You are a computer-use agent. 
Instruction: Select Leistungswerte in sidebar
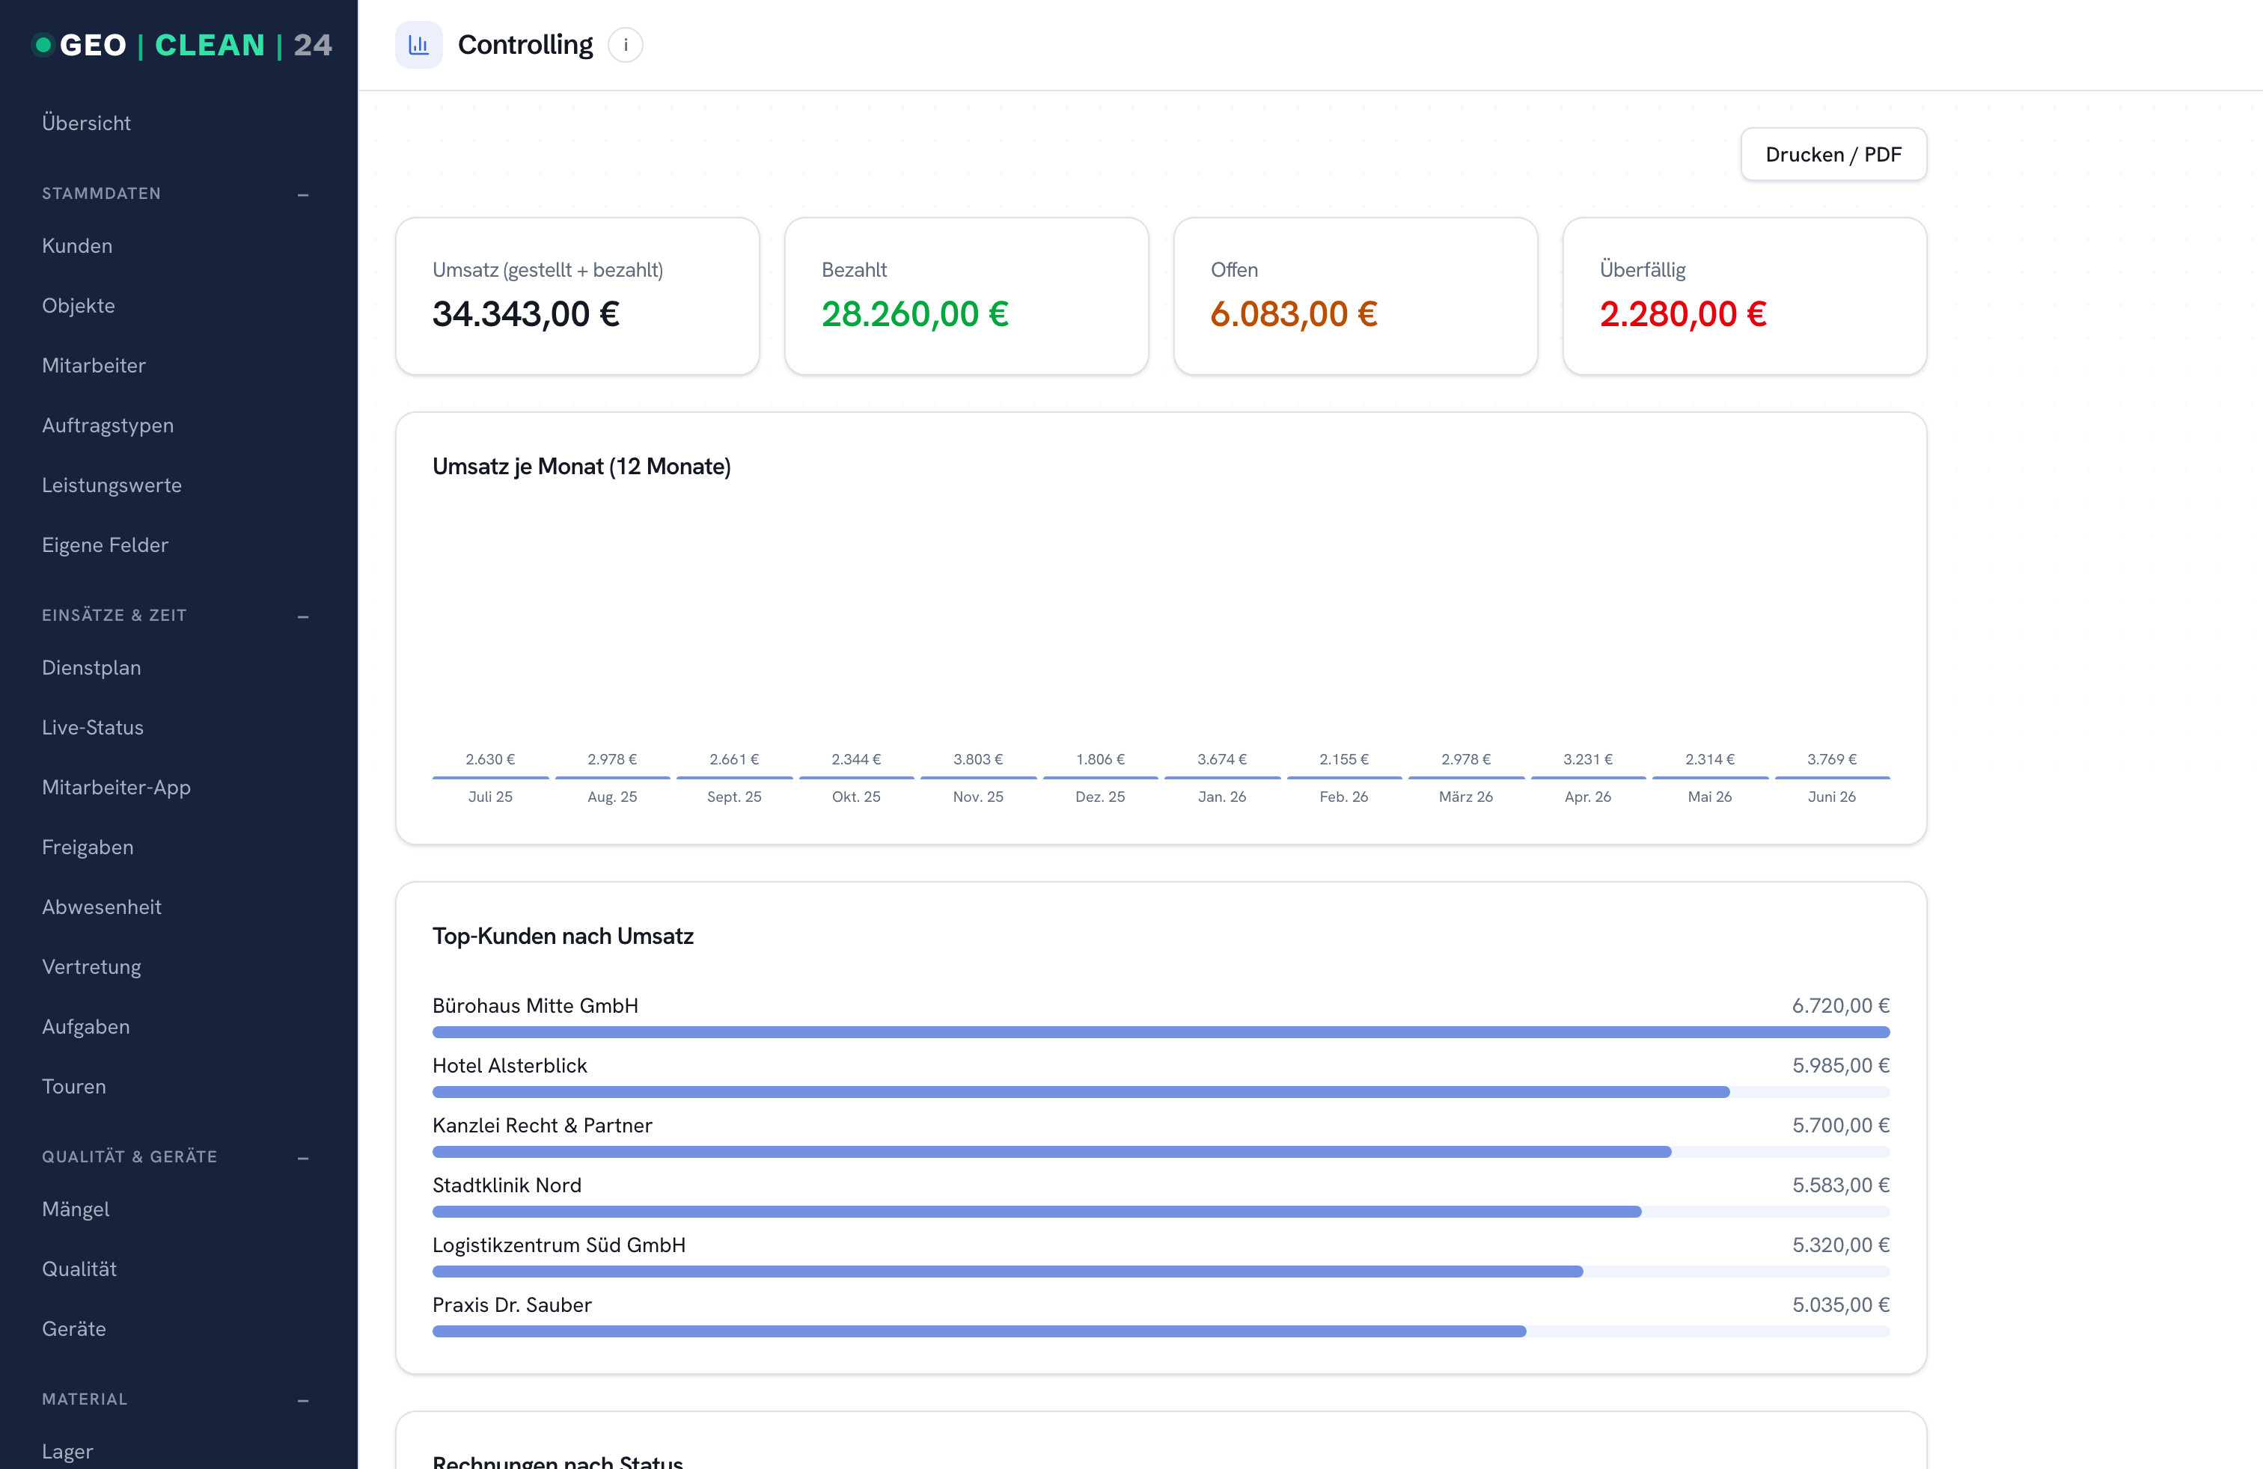pyautogui.click(x=112, y=485)
